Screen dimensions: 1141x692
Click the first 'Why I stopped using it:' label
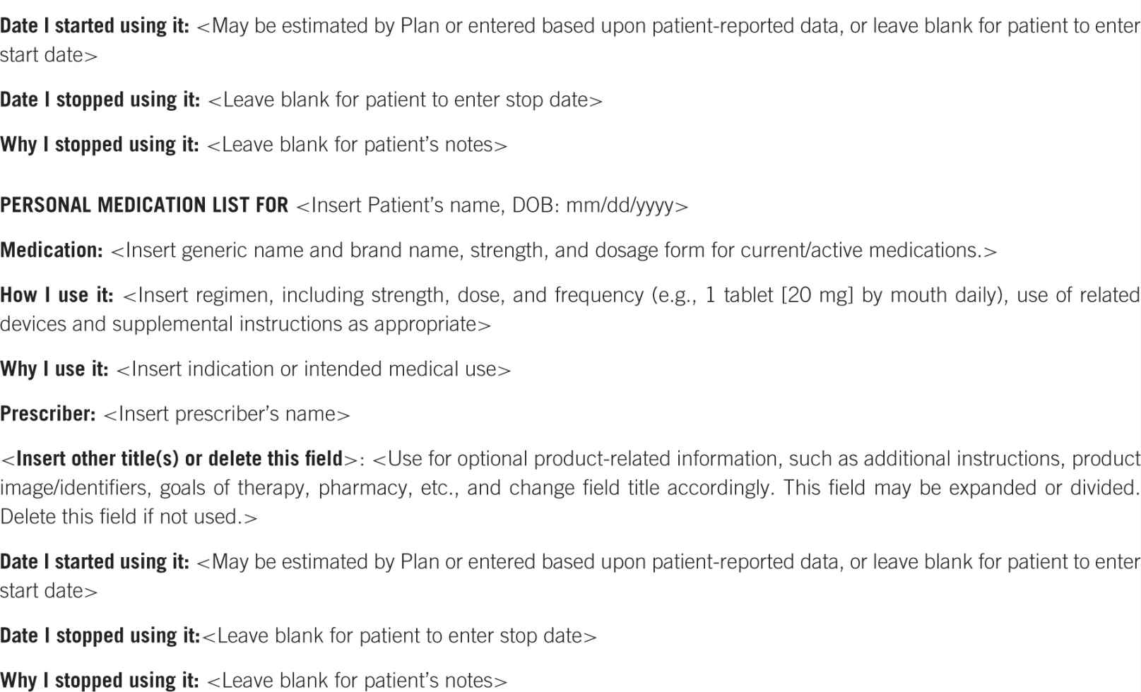point(99,145)
